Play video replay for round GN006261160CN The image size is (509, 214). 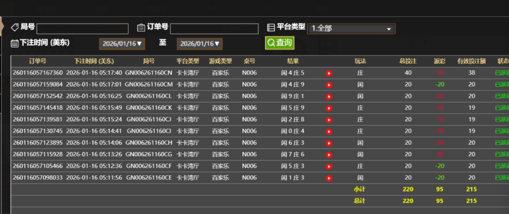329,73
